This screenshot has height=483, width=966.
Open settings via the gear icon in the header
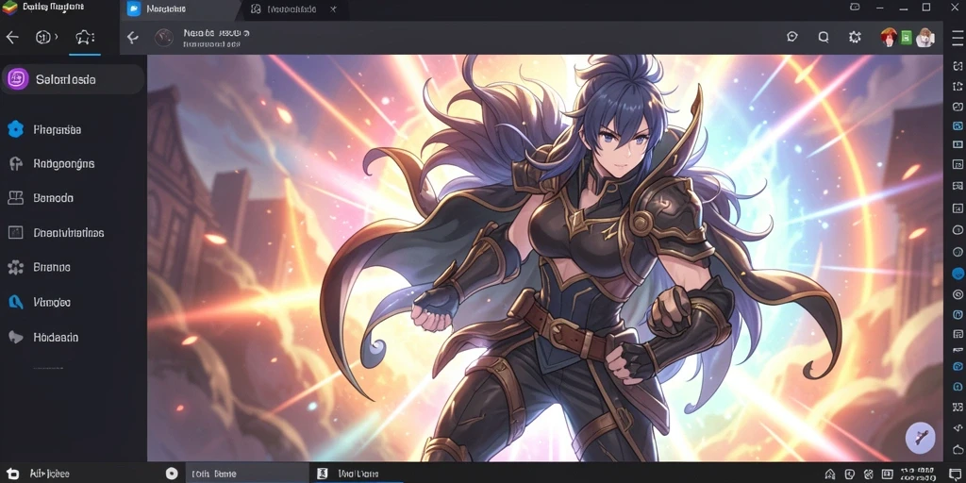(x=855, y=37)
